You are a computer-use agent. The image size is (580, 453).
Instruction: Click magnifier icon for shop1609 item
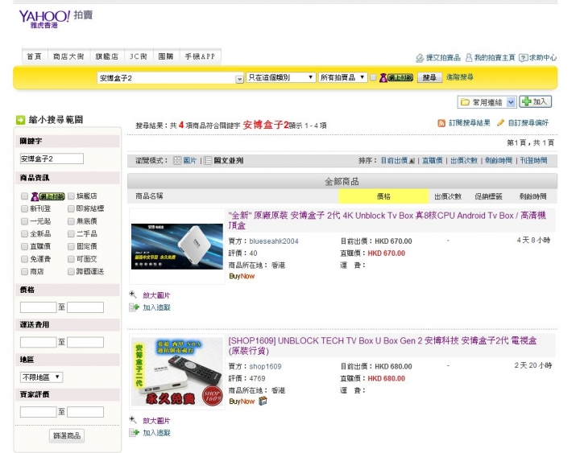coord(133,420)
